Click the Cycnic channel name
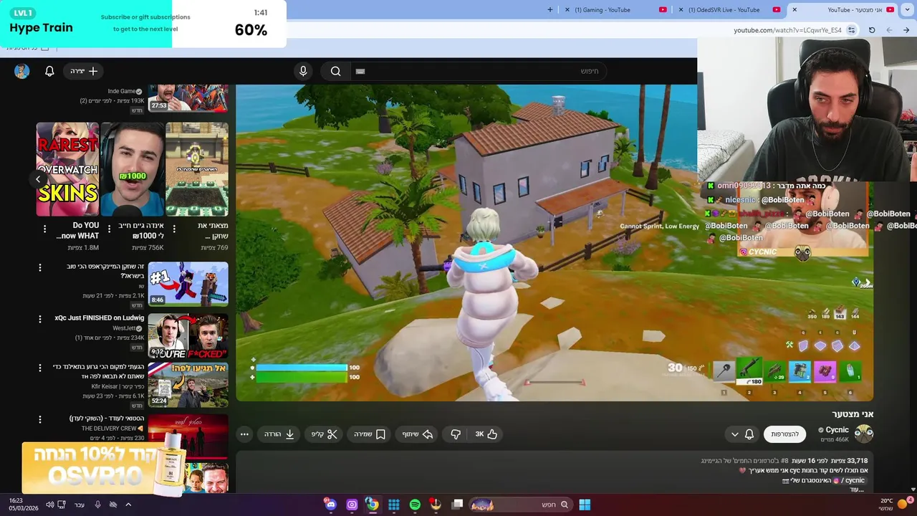 (837, 430)
